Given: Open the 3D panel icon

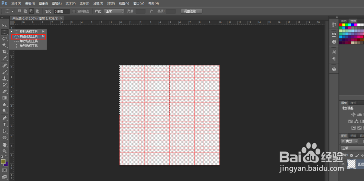Looking at the screenshot, I should click(x=334, y=69).
